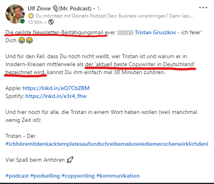Click the #kommunikation hashtag
Viewport: 214px width, 184px height.
[118, 176]
